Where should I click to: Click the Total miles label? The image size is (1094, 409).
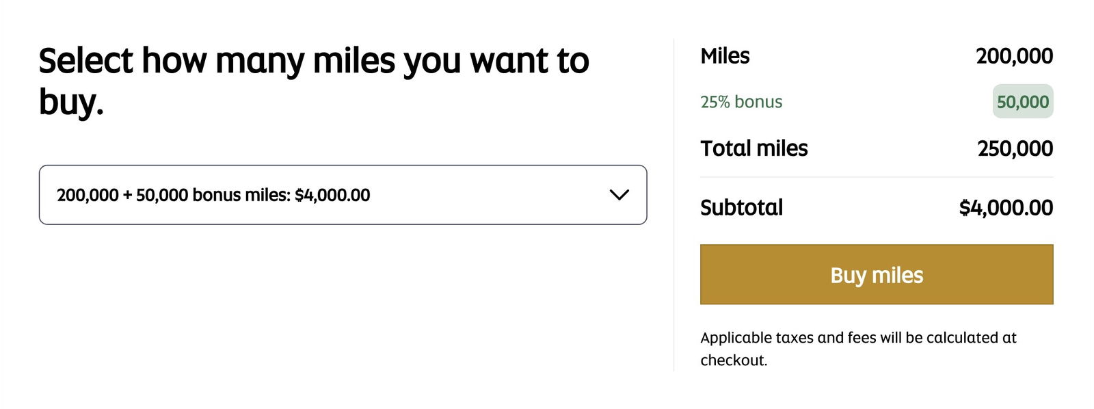[x=753, y=148]
